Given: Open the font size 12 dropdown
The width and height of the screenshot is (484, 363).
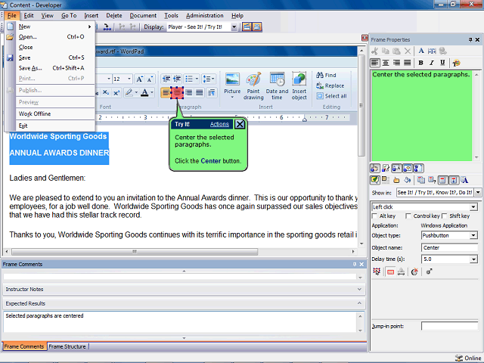Looking at the screenshot, I should 129,79.
